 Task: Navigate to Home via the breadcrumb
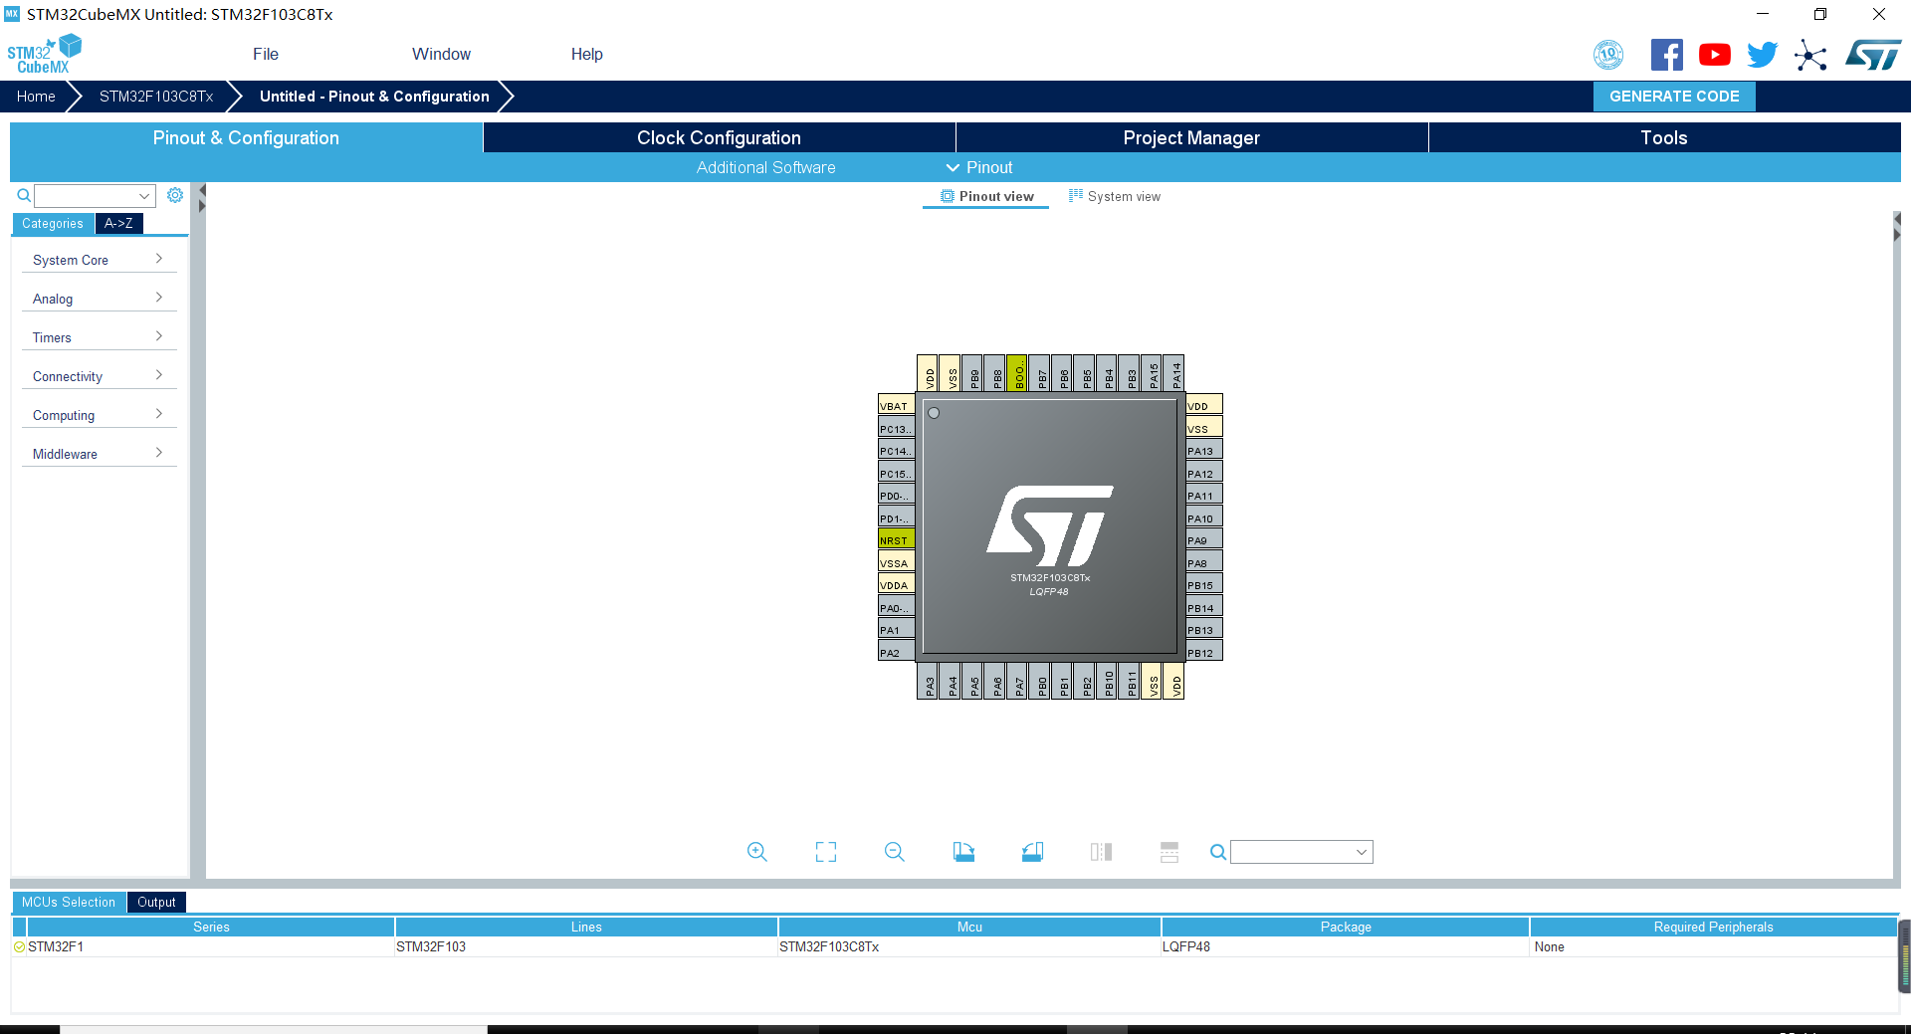click(x=36, y=97)
